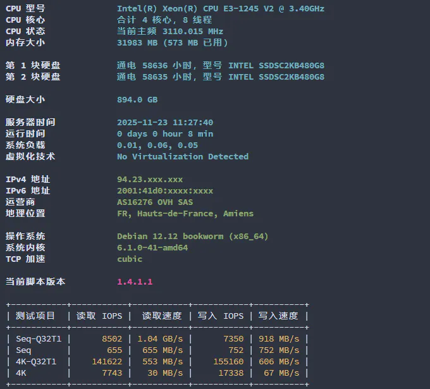This screenshot has height=389, width=430.
Task: Click the system load 0.01, 0.06, 0.05
Action: click(x=157, y=145)
